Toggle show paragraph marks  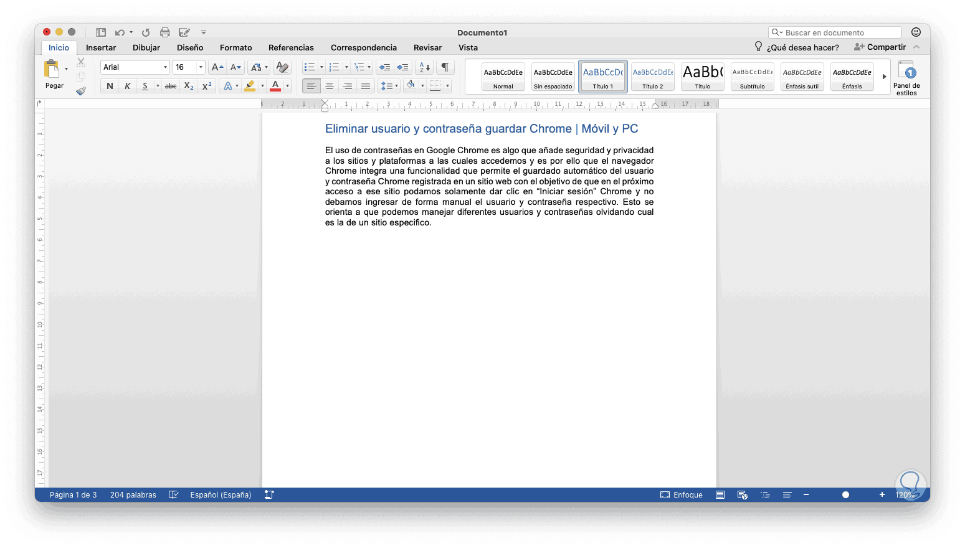click(445, 67)
